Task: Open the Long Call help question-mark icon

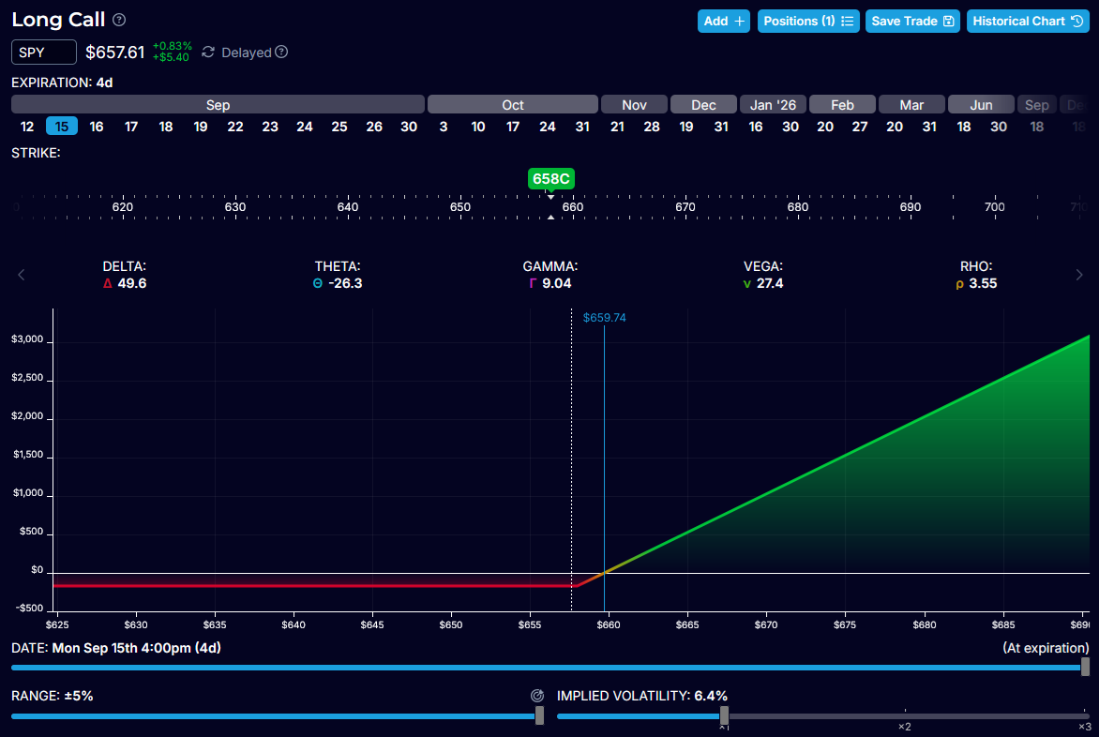Action: point(119,21)
